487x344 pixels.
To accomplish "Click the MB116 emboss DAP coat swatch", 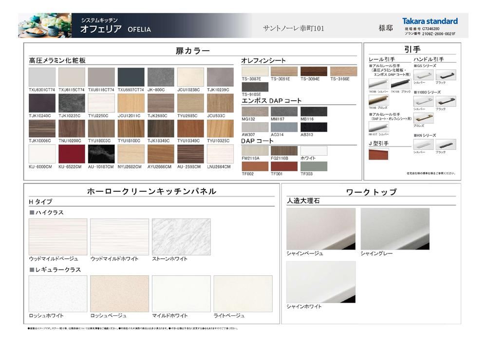I will click(x=314, y=111).
